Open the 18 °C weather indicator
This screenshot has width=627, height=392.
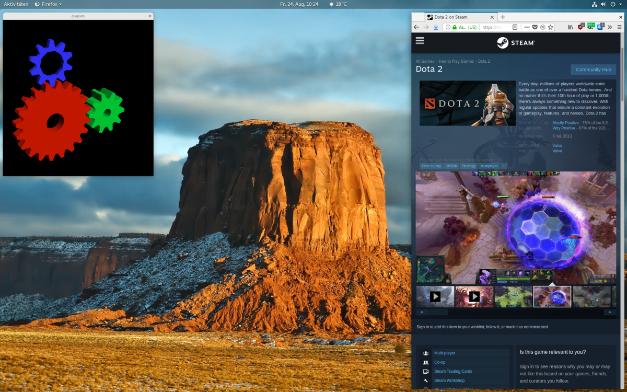point(338,4)
